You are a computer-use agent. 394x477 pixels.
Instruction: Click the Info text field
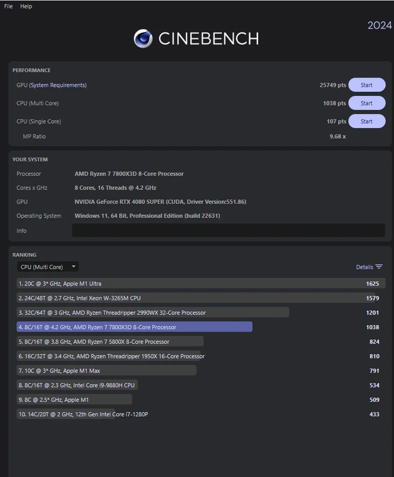[x=228, y=230]
